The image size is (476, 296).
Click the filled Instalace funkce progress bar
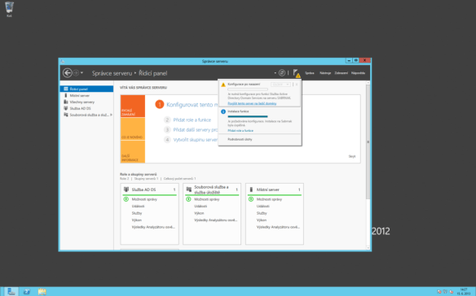(248, 116)
